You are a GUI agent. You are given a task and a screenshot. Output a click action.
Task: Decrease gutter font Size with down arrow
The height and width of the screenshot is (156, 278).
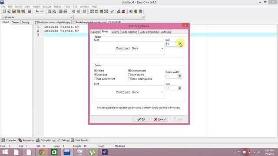click(180, 88)
